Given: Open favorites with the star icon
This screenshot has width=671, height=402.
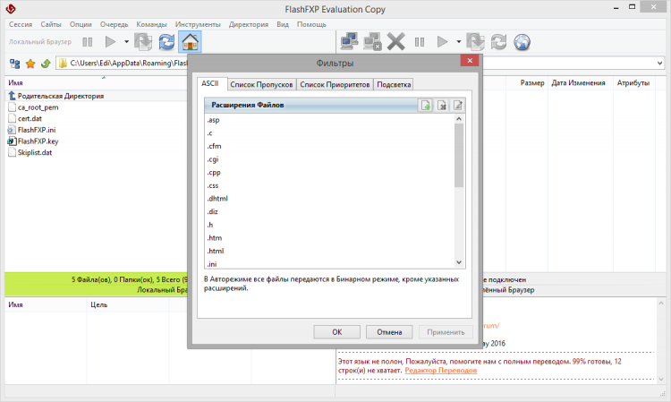Looking at the screenshot, I should click(30, 64).
